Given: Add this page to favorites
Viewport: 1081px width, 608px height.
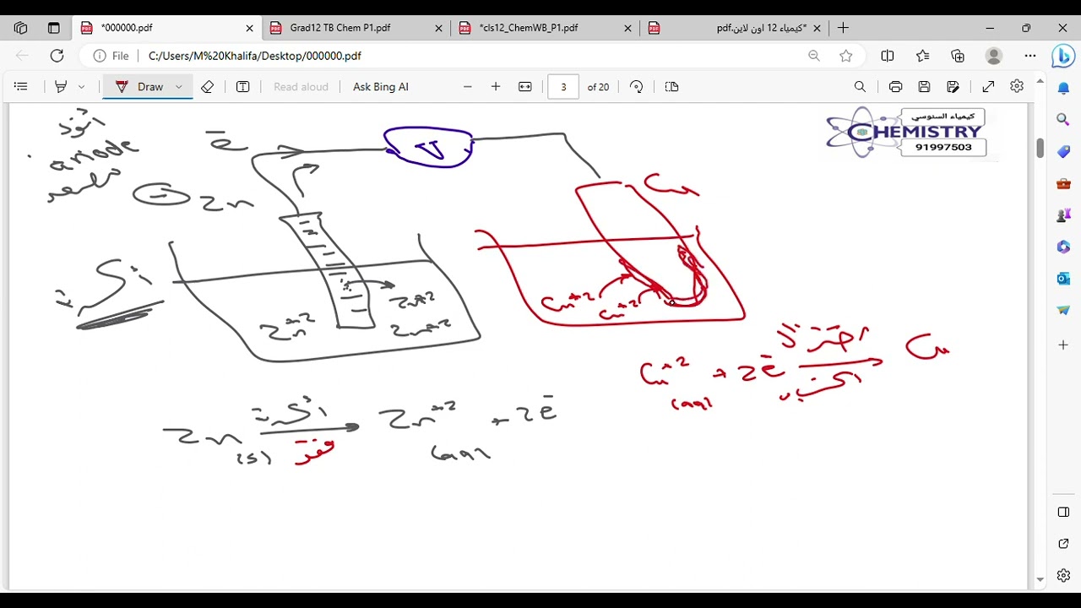Looking at the screenshot, I should click(x=846, y=56).
